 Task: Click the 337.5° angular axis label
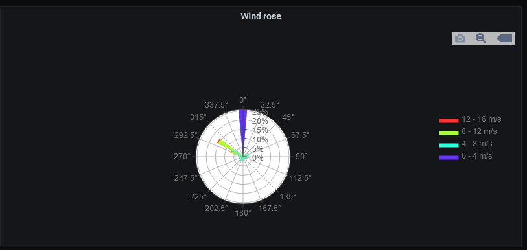point(216,105)
